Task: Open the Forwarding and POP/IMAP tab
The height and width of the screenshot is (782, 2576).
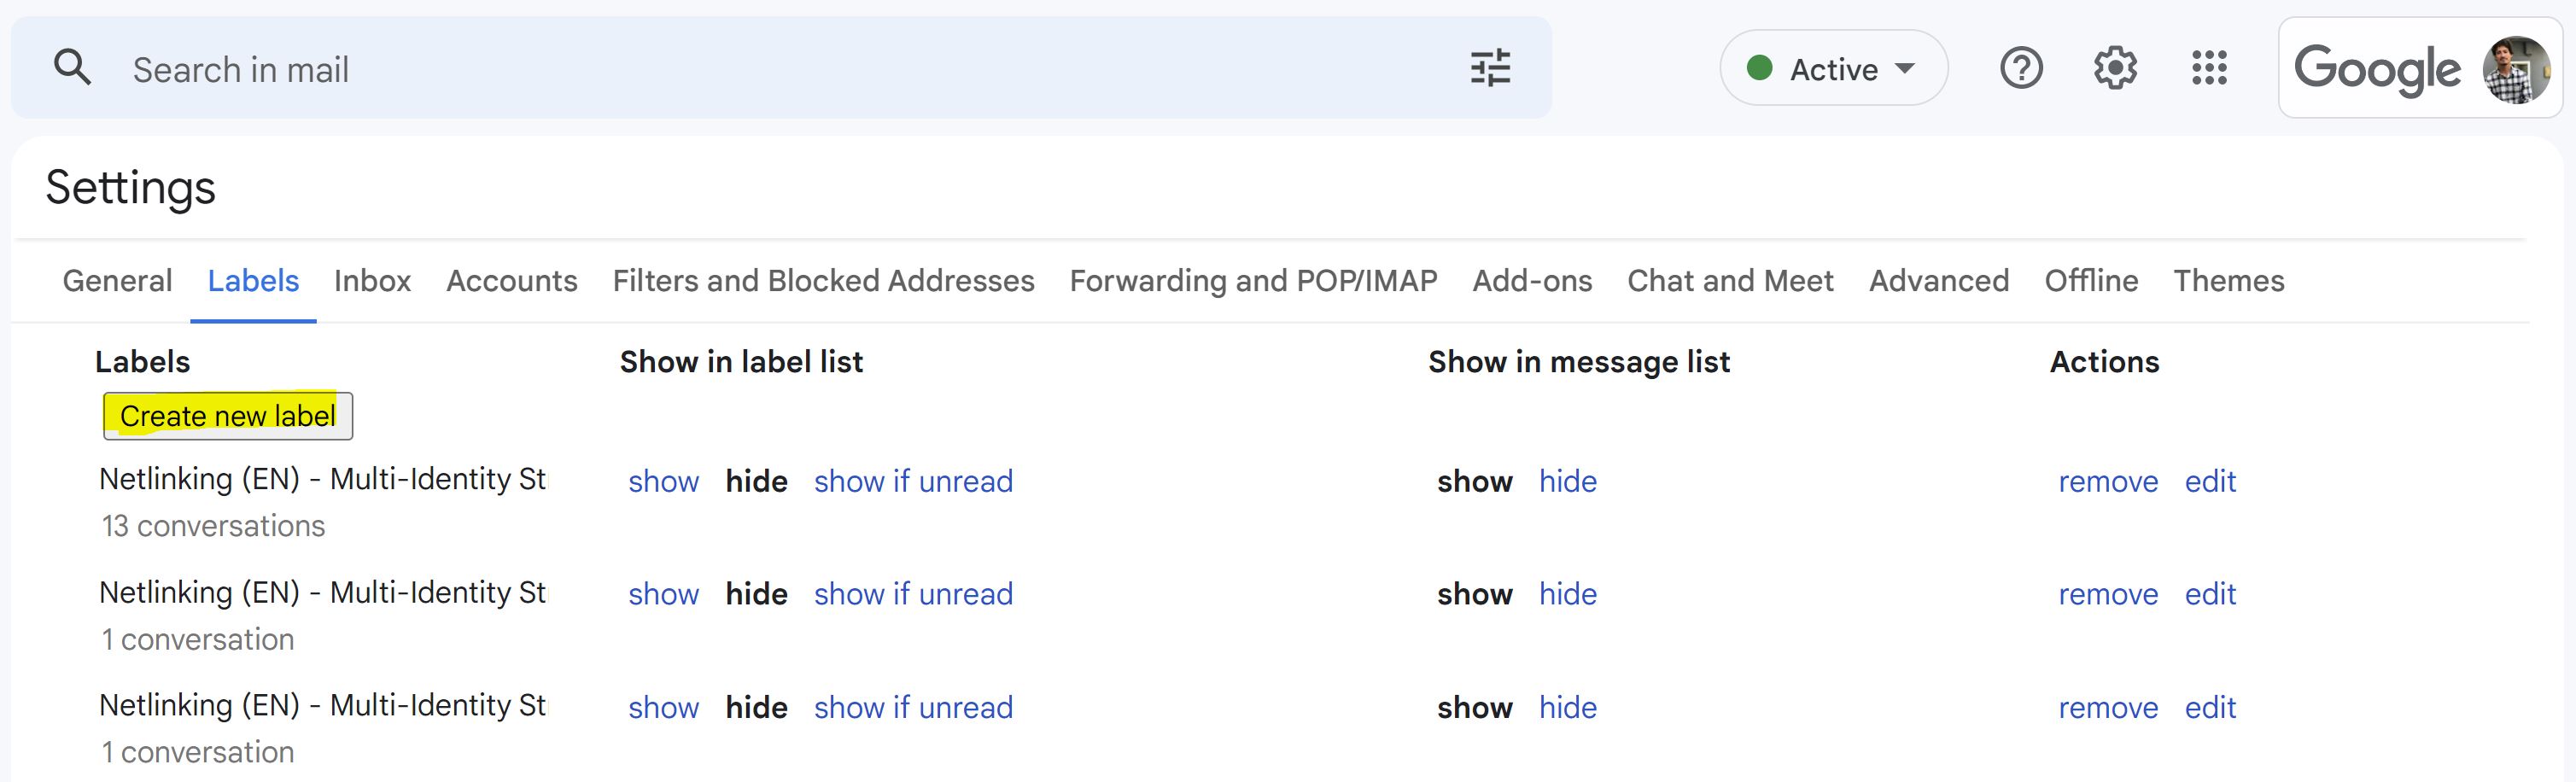Action: point(1253,281)
